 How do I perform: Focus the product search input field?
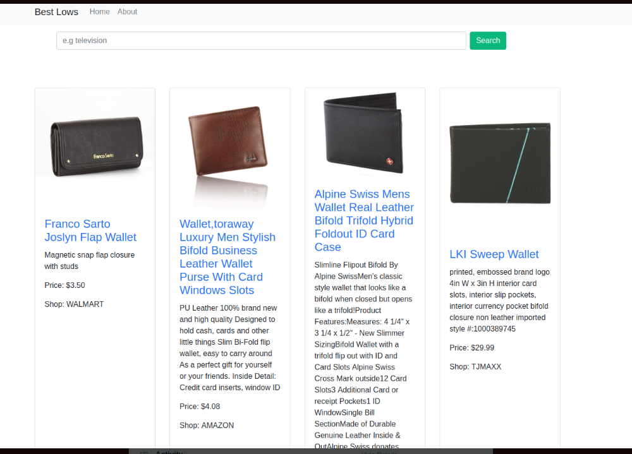pyautogui.click(x=261, y=40)
